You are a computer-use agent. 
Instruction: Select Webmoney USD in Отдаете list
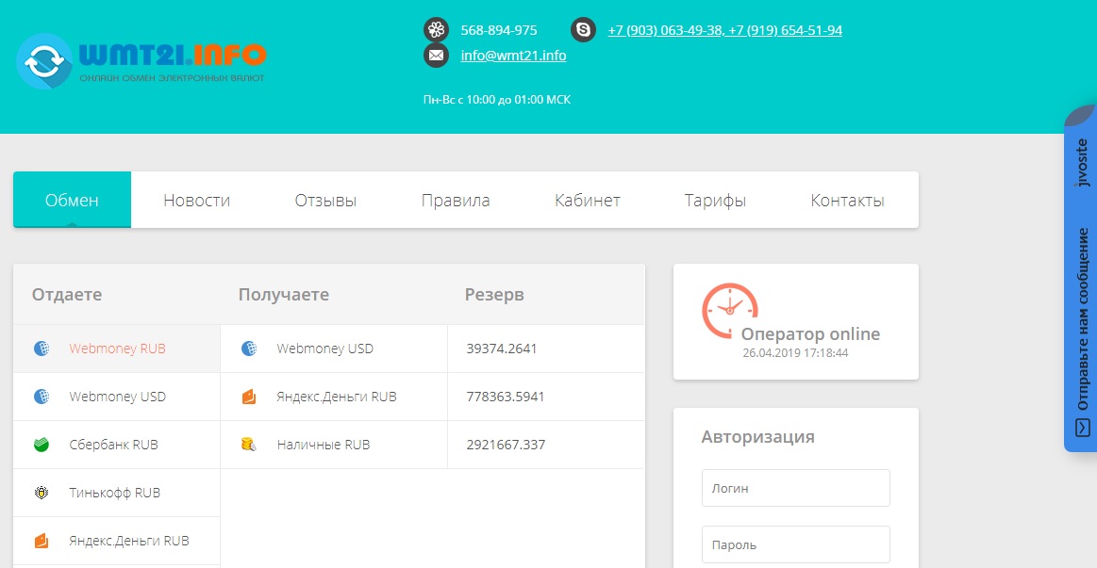pos(117,397)
